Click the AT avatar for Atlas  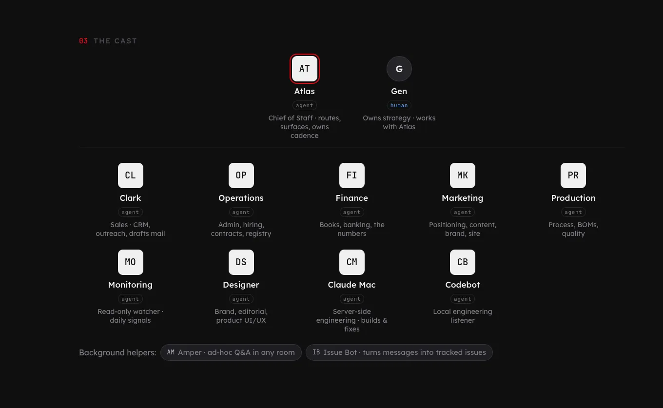305,69
